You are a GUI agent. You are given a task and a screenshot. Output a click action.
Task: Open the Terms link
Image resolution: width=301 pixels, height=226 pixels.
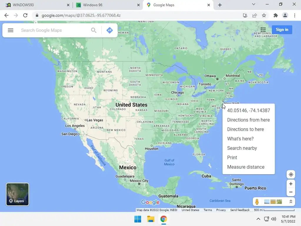[x=208, y=210]
